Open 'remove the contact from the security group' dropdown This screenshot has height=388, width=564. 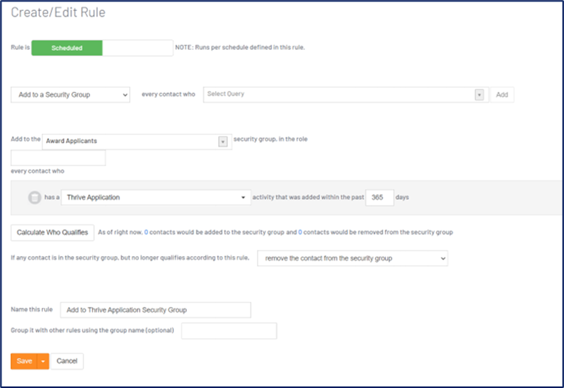click(352, 258)
